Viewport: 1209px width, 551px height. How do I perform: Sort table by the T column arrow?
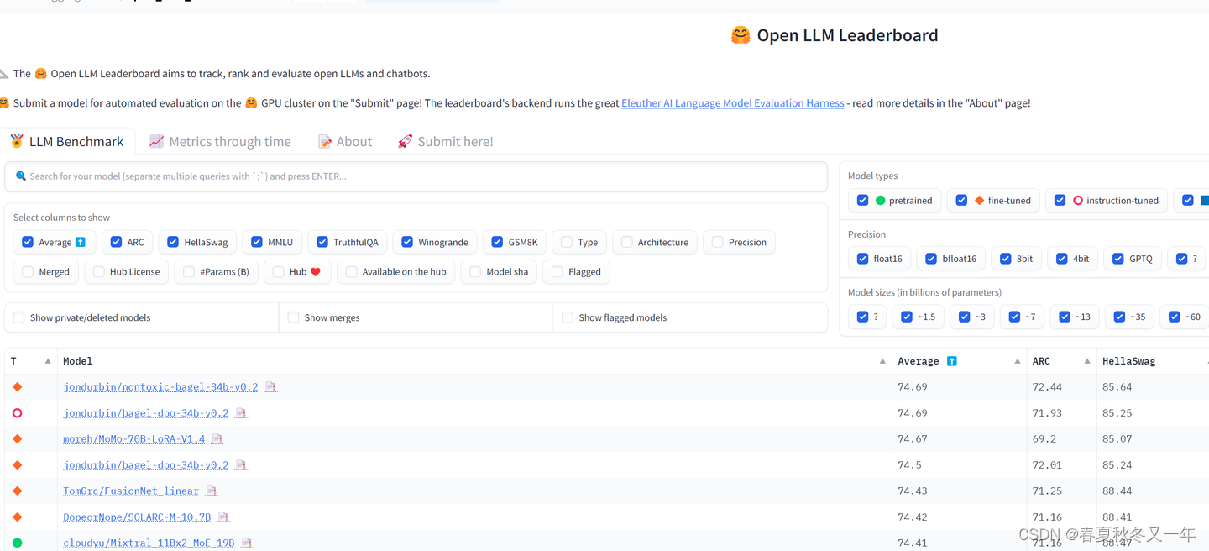[x=48, y=361]
